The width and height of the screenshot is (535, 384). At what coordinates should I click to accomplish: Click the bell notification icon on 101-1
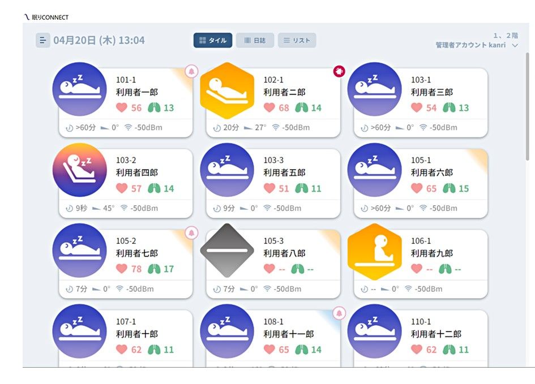tap(191, 71)
